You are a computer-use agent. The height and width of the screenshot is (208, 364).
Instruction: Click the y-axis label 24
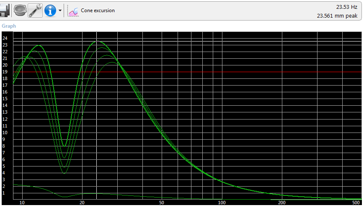[x=5, y=38]
